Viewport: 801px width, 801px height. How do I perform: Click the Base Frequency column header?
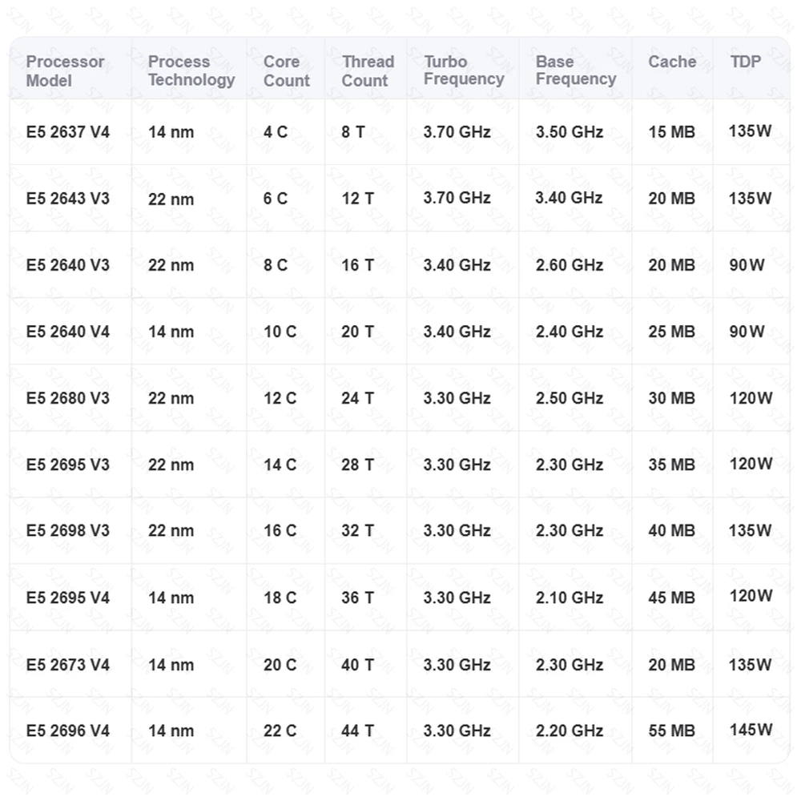click(576, 71)
